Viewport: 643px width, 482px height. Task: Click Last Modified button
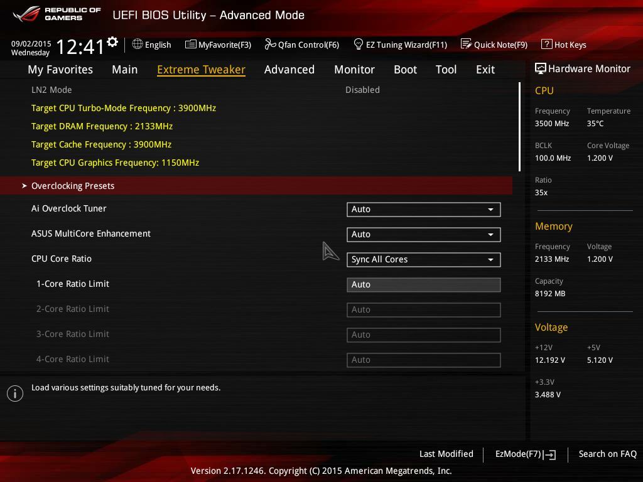click(x=446, y=454)
